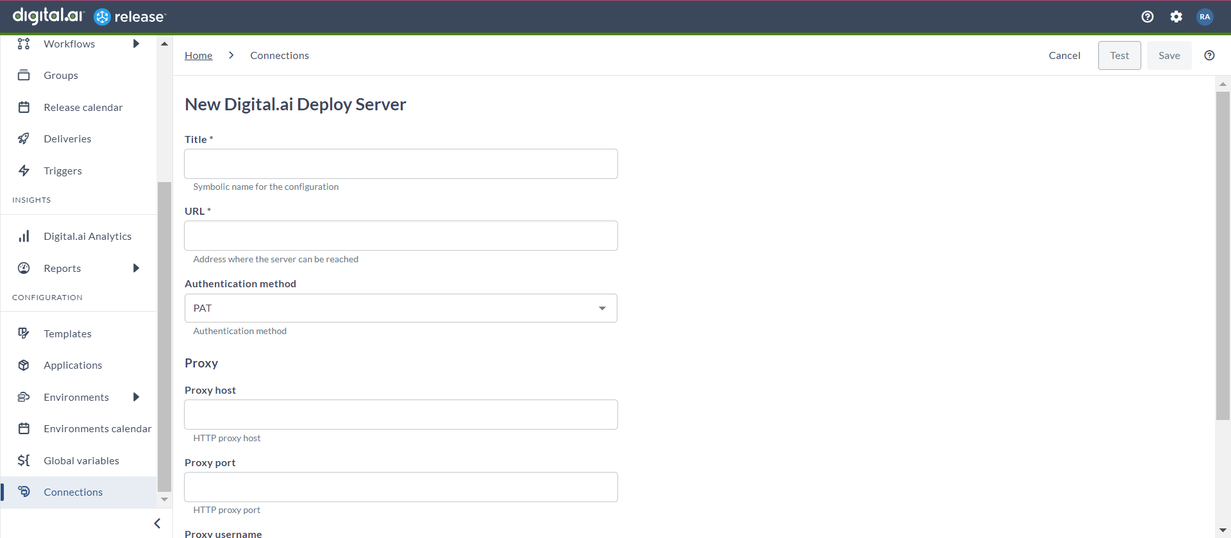Click the Triggers lightning icon
Image resolution: width=1231 pixels, height=538 pixels.
24,171
